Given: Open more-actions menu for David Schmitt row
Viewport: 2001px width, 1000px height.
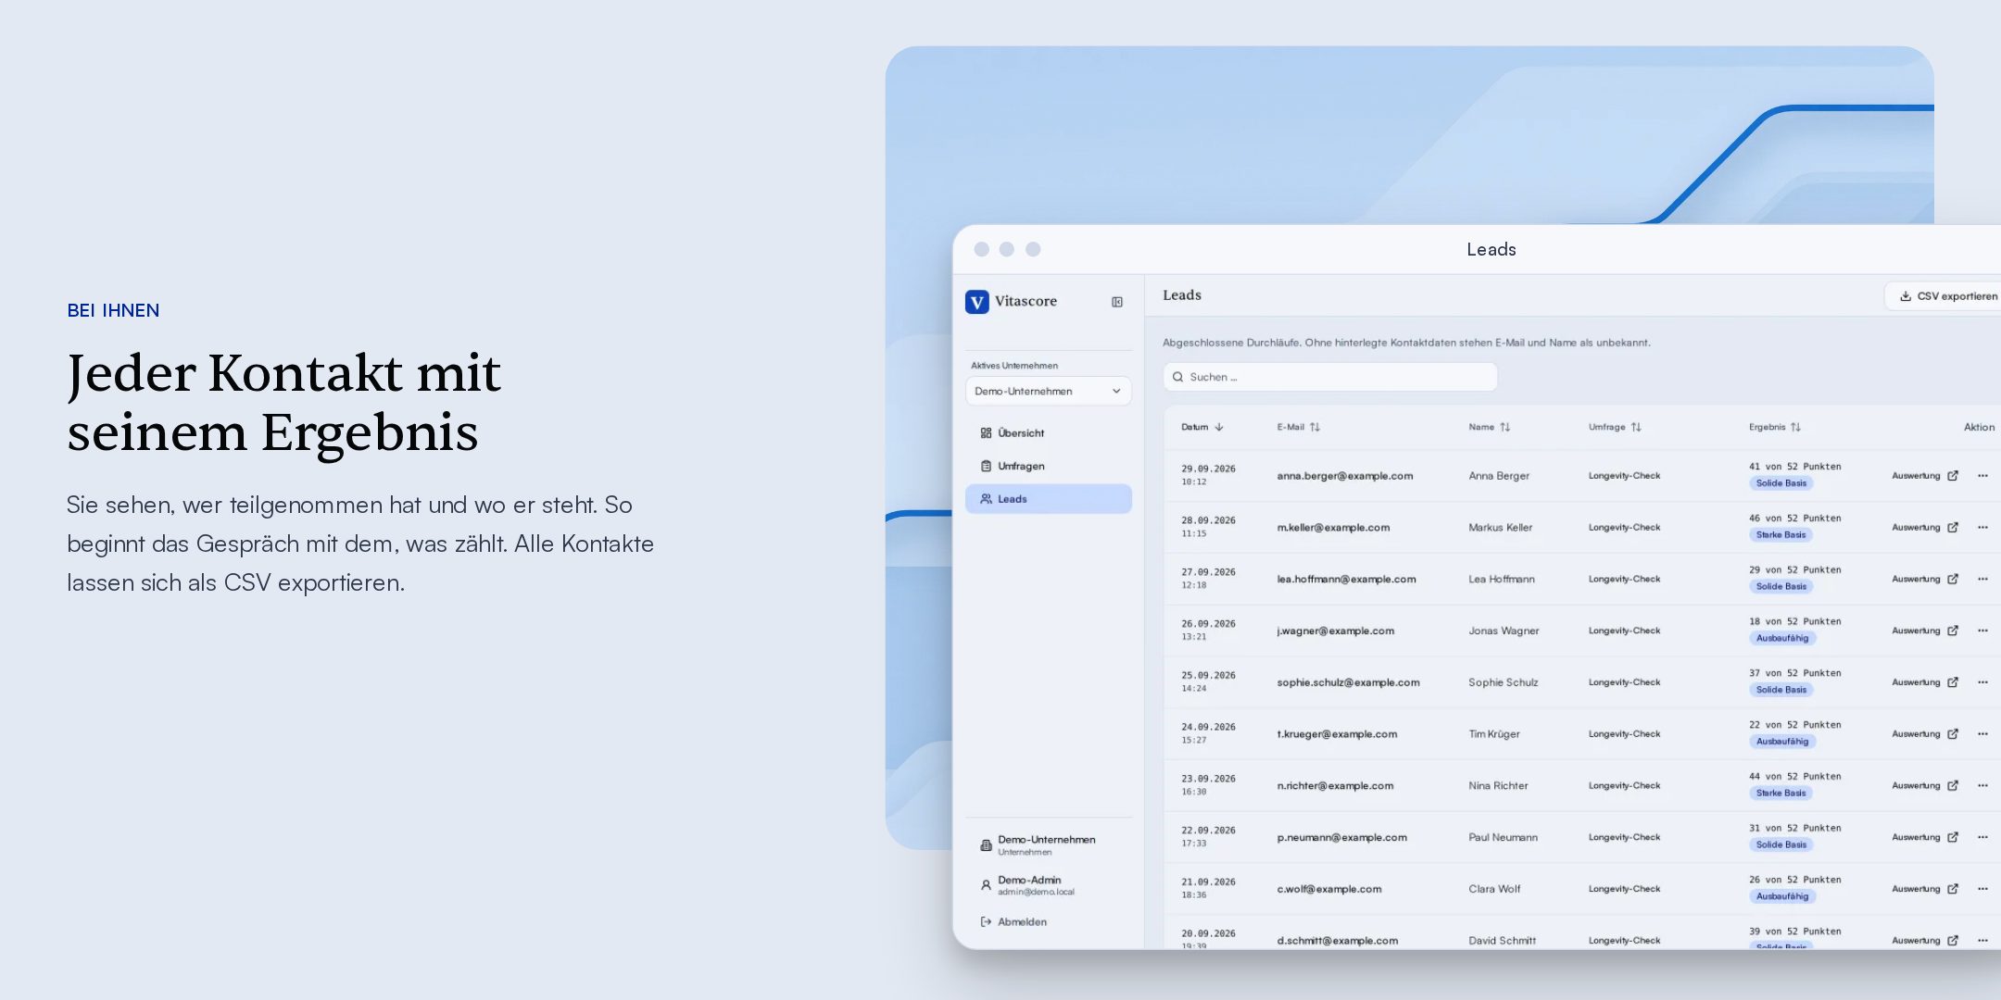Looking at the screenshot, I should tap(1982, 941).
